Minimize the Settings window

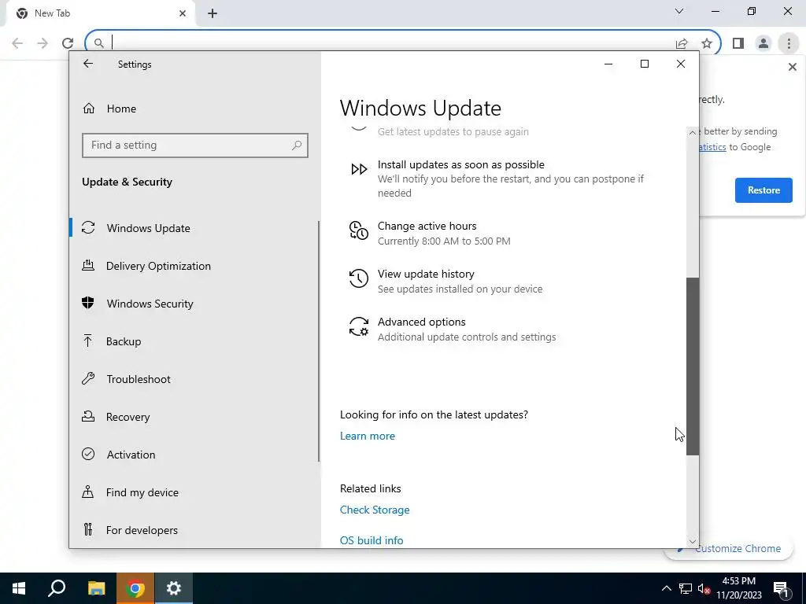coord(608,64)
